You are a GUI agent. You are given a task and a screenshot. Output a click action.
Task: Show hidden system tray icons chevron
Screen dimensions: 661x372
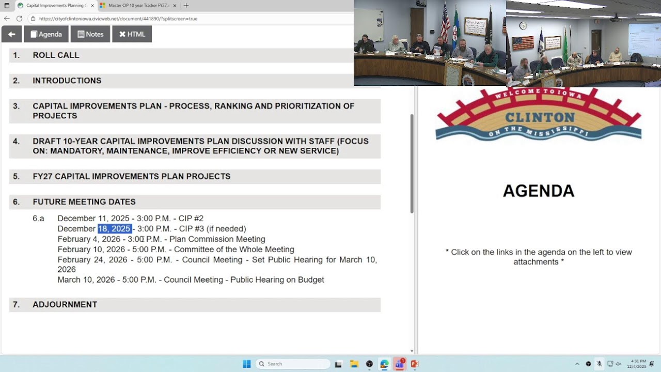(x=577, y=364)
